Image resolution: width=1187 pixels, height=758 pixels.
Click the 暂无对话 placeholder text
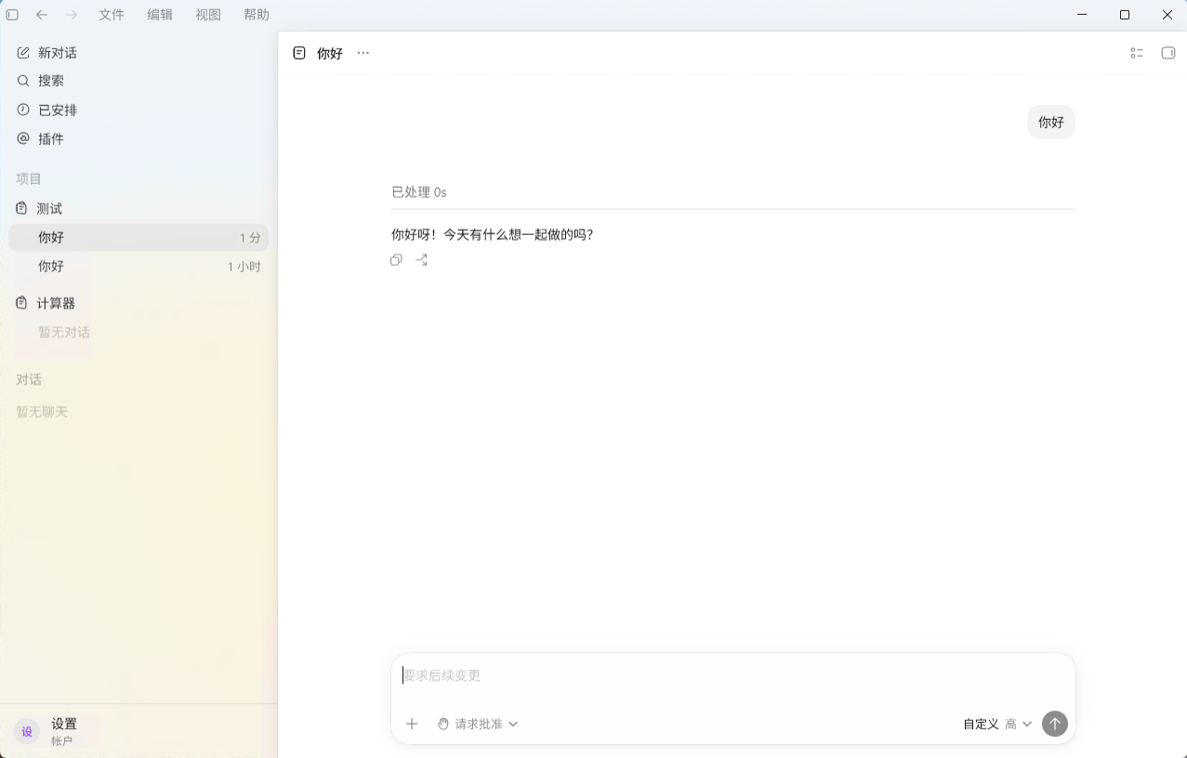click(x=64, y=333)
